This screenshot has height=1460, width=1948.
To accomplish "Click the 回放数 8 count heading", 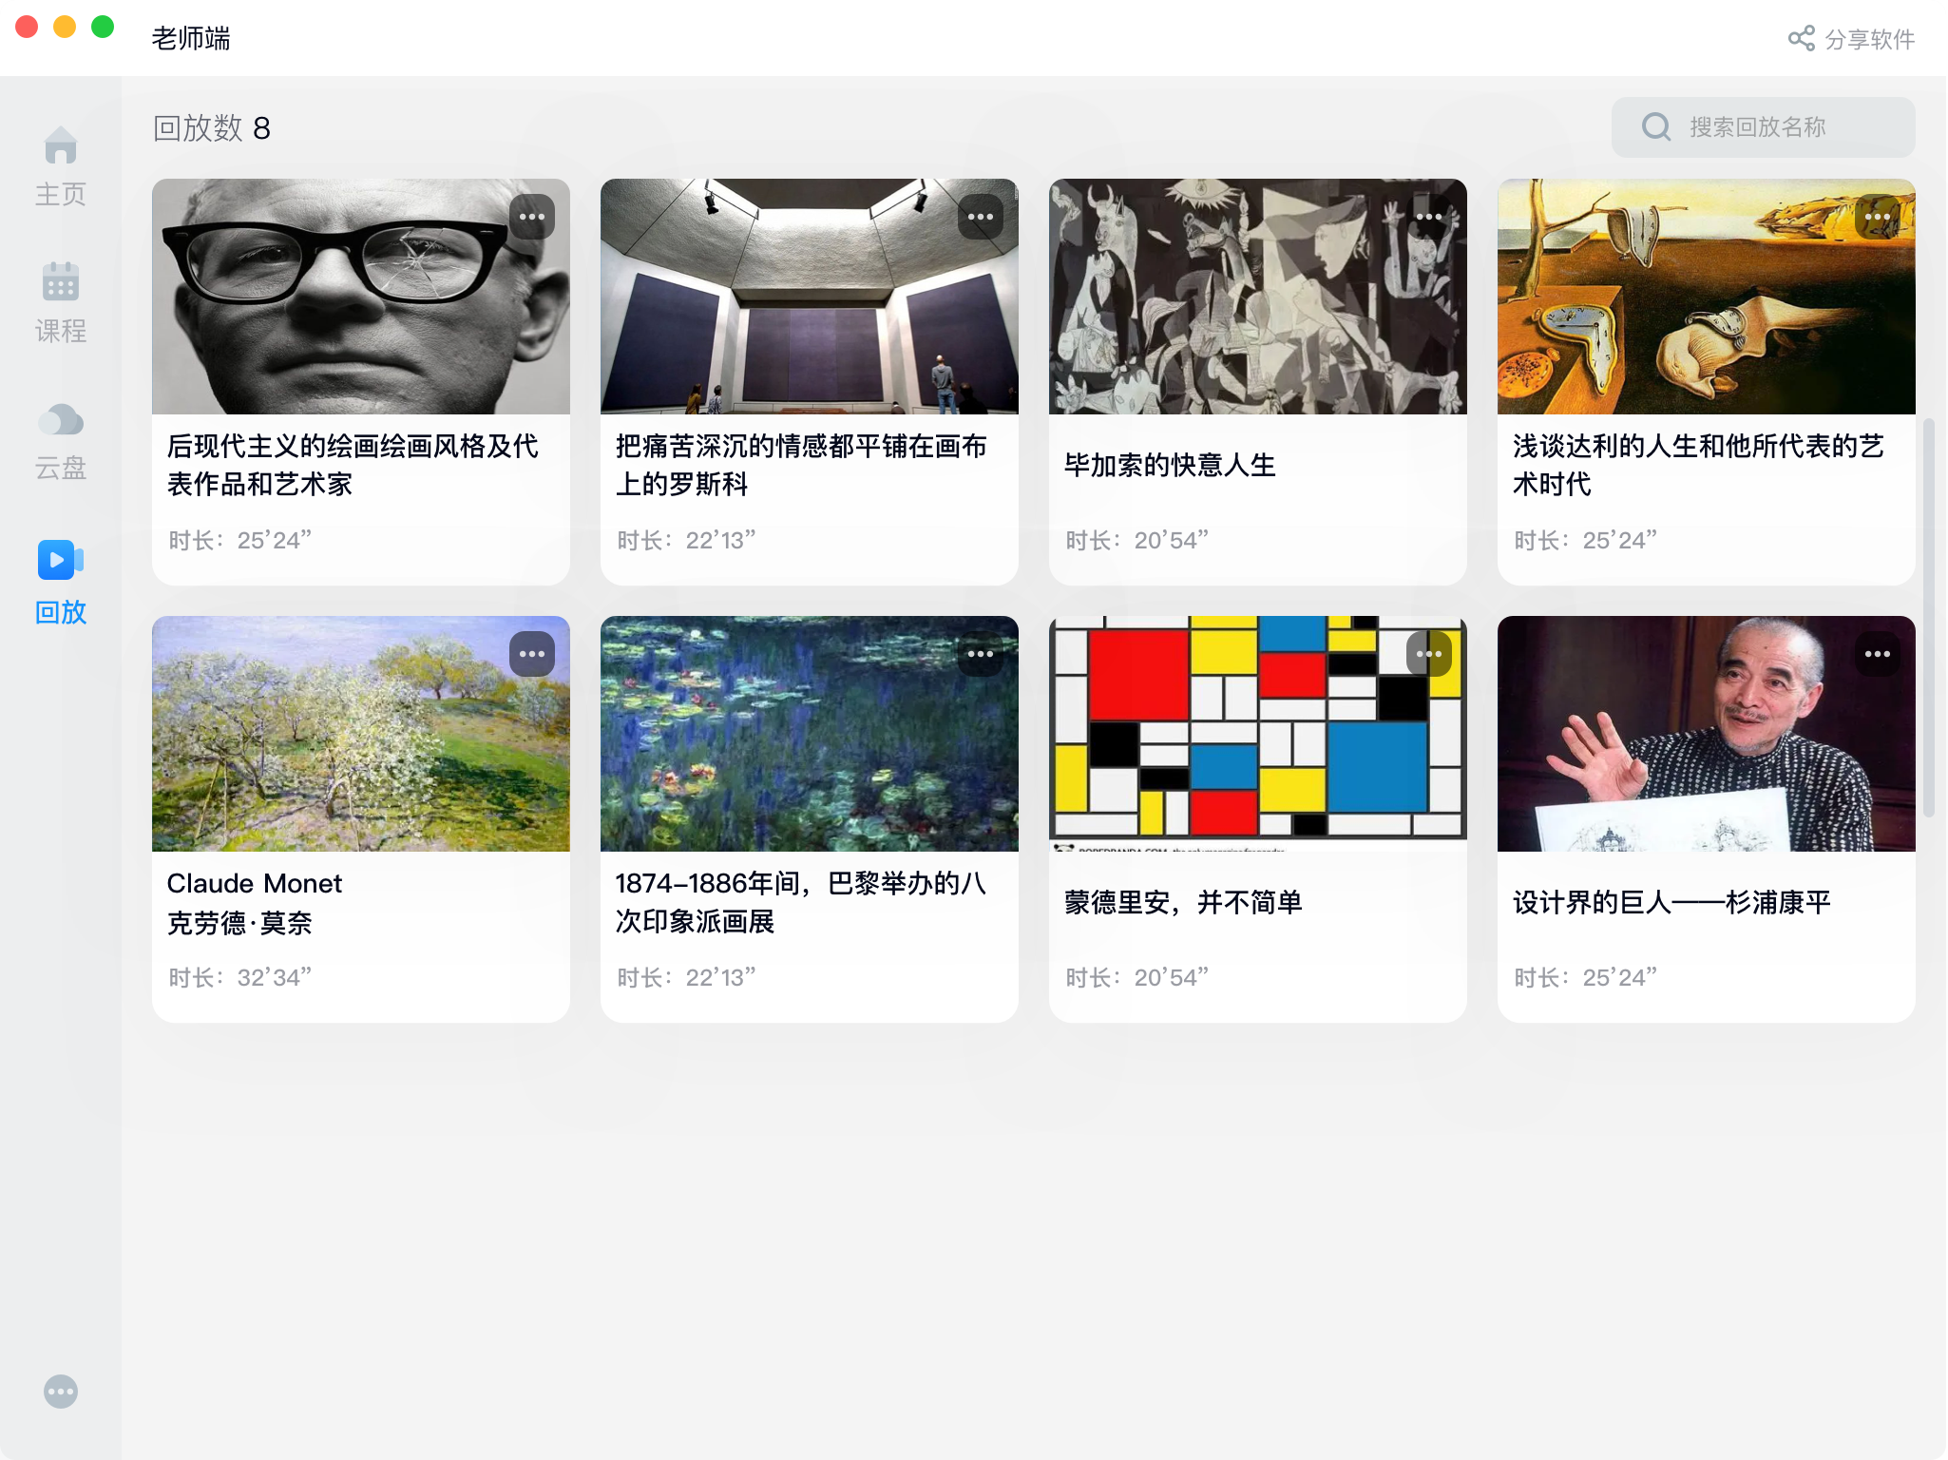I will [x=212, y=127].
